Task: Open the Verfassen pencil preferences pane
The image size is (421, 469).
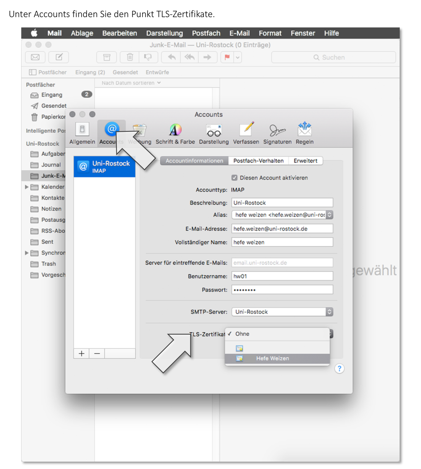Action: (x=246, y=133)
